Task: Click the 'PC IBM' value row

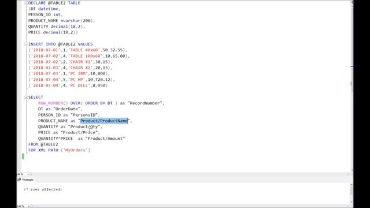Action: (x=69, y=73)
